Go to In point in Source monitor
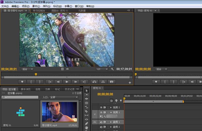This screenshot has width=202, height=131. click(50, 82)
